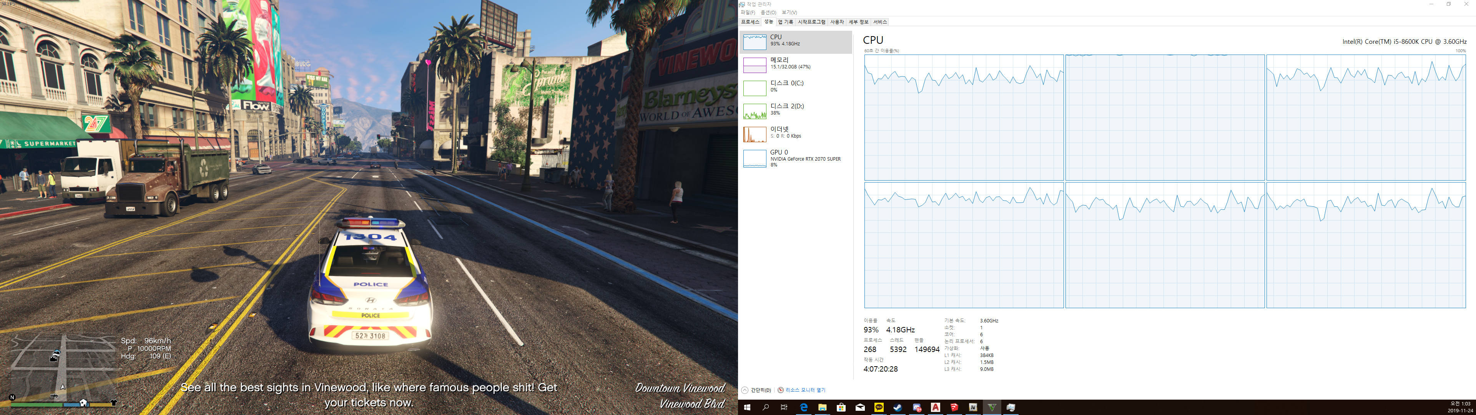Open the 파일(F) menu

coord(748,13)
